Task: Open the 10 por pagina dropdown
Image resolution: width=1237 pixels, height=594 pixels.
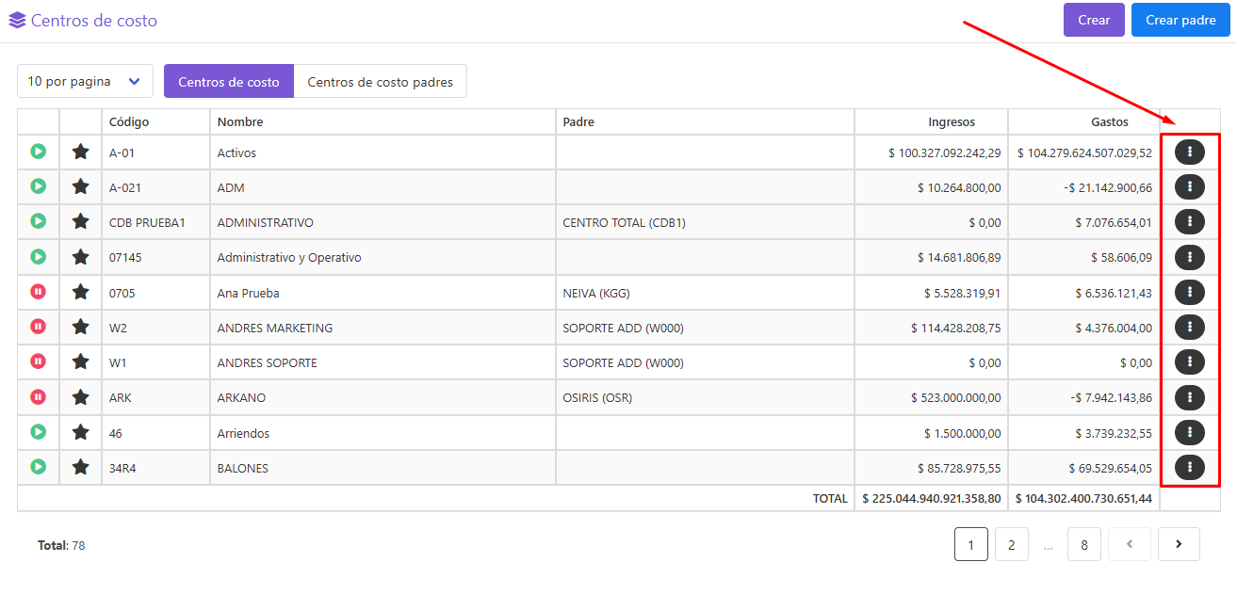Action: tap(85, 81)
